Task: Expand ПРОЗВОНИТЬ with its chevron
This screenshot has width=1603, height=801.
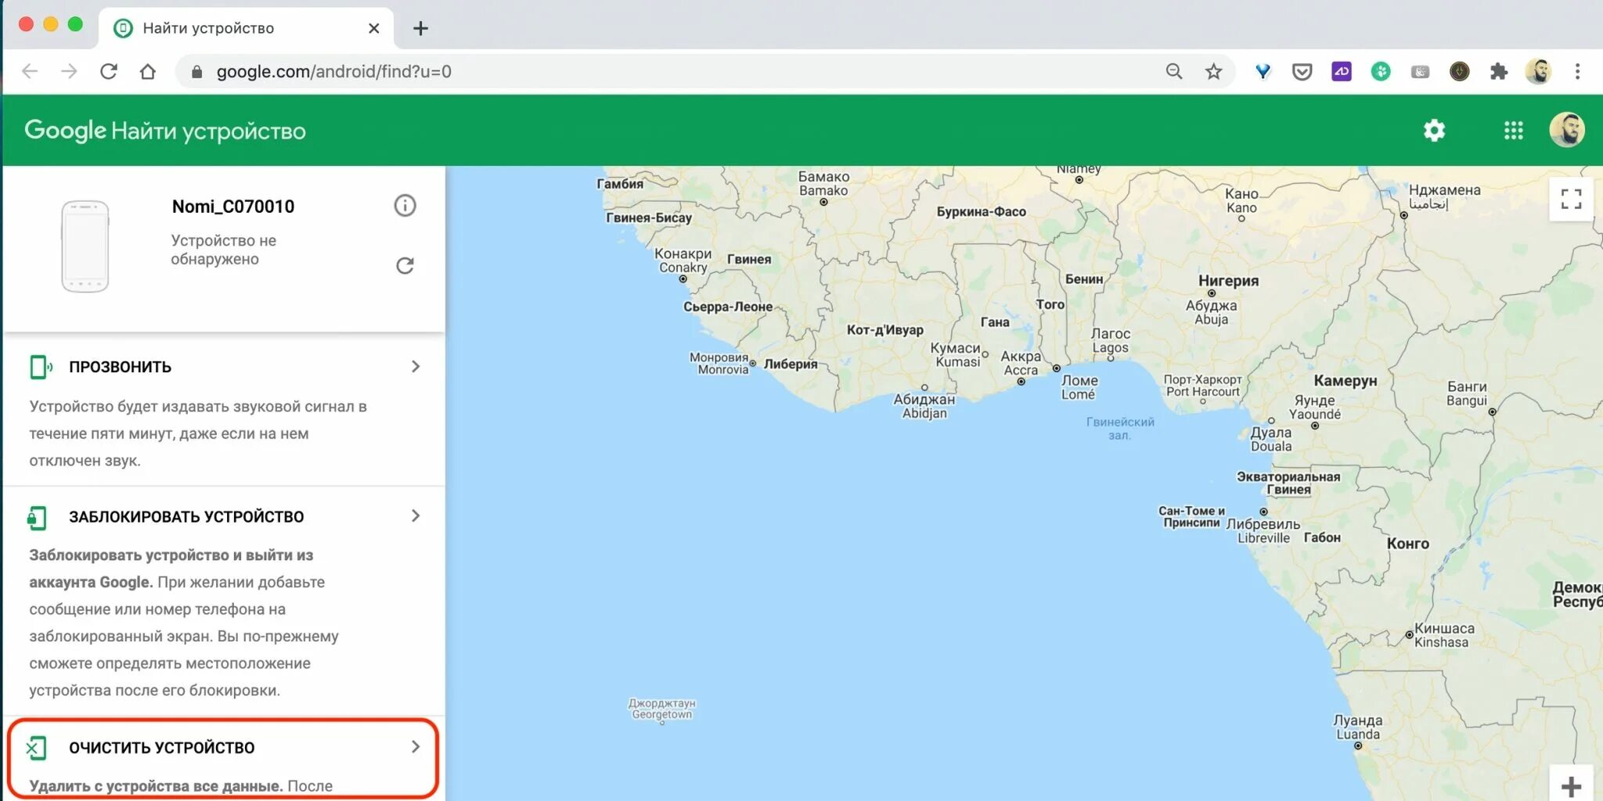Action: [x=416, y=366]
